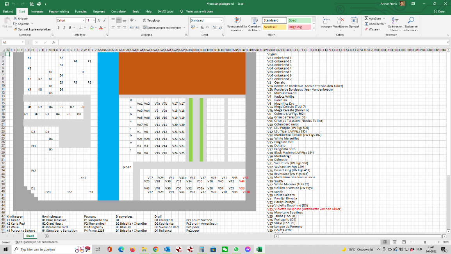This screenshot has height=254, width=451.
Task: Expand the Standaard number format dropdown
Action: (x=221, y=20)
